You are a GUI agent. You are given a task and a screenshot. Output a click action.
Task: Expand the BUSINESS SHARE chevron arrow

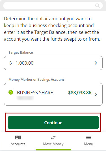[96, 94]
